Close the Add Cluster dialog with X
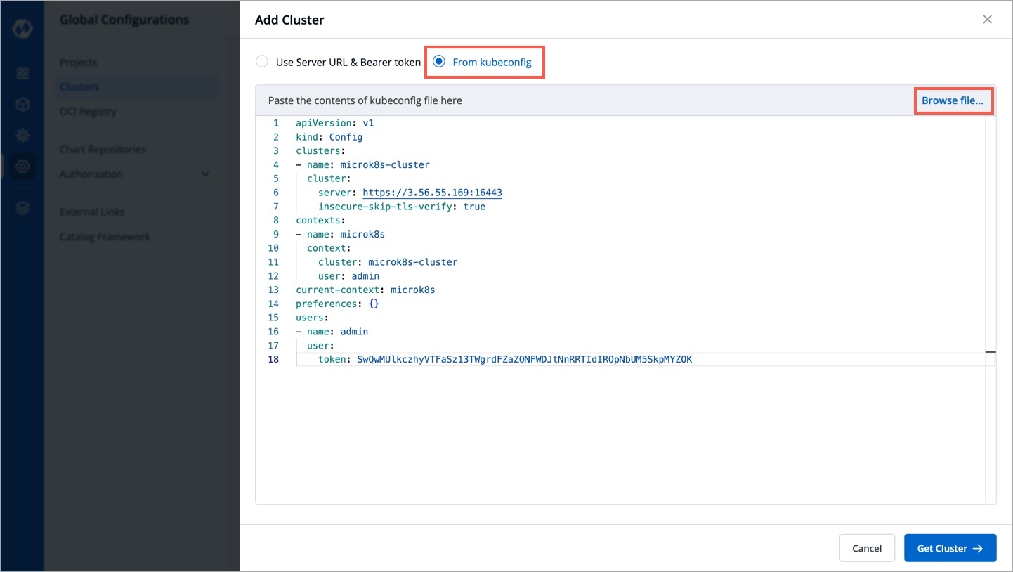Viewport: 1013px width, 572px height. point(987,20)
